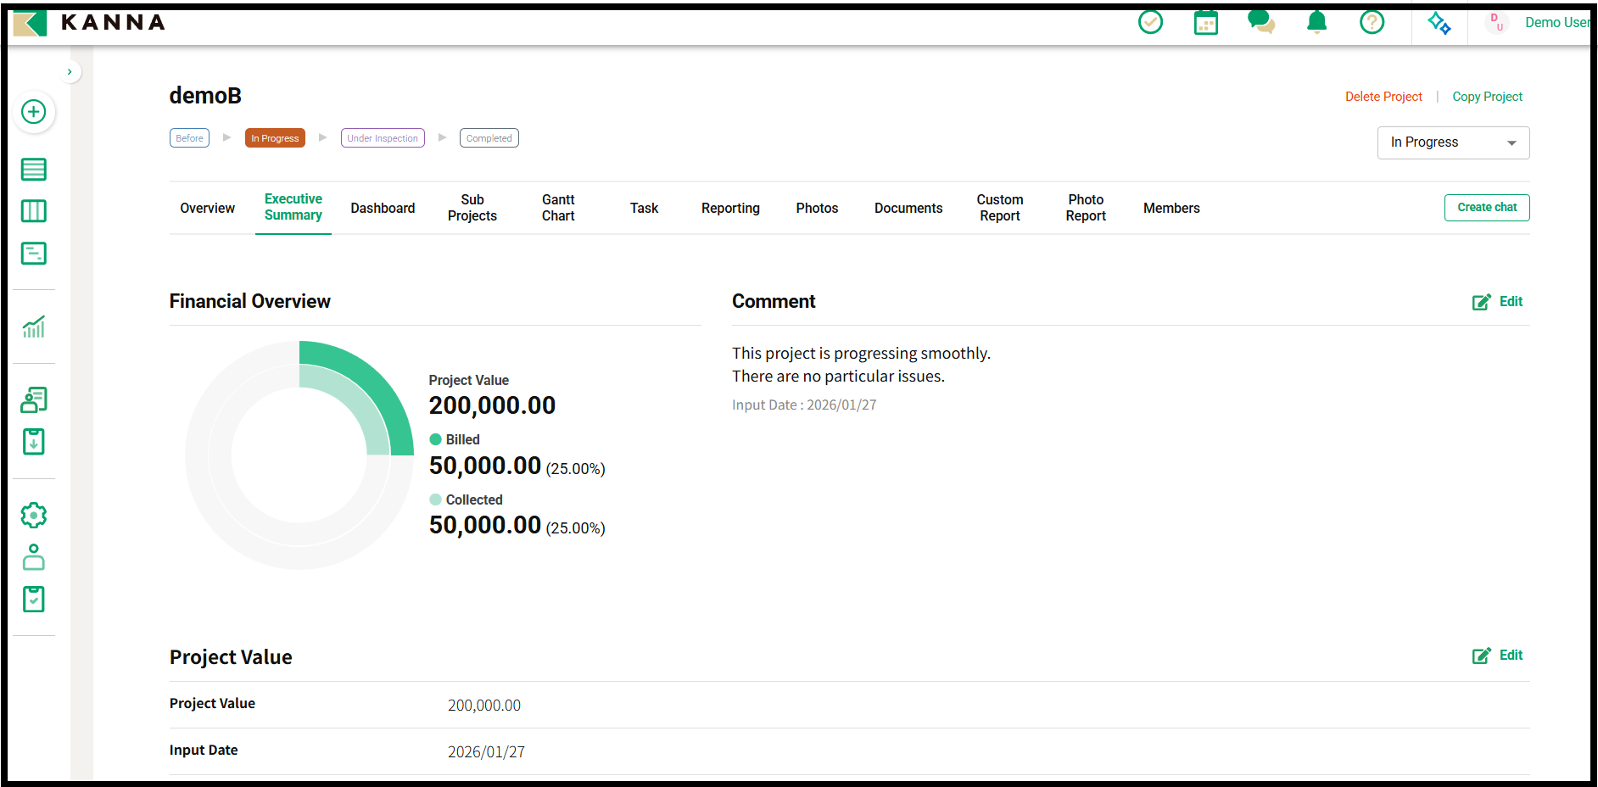
Task: Click the Create chat button
Action: (1486, 208)
